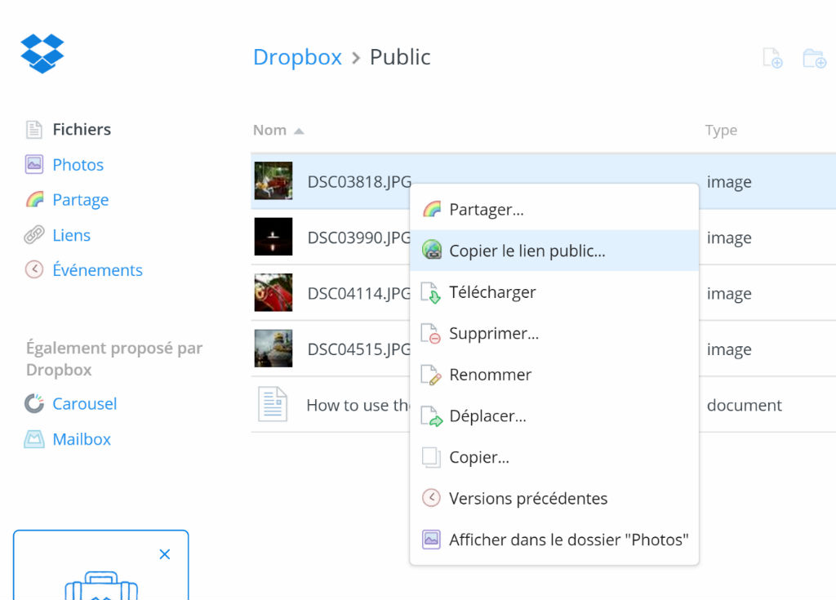Click "document" type cell
The width and height of the screenshot is (836, 600).
pos(745,406)
